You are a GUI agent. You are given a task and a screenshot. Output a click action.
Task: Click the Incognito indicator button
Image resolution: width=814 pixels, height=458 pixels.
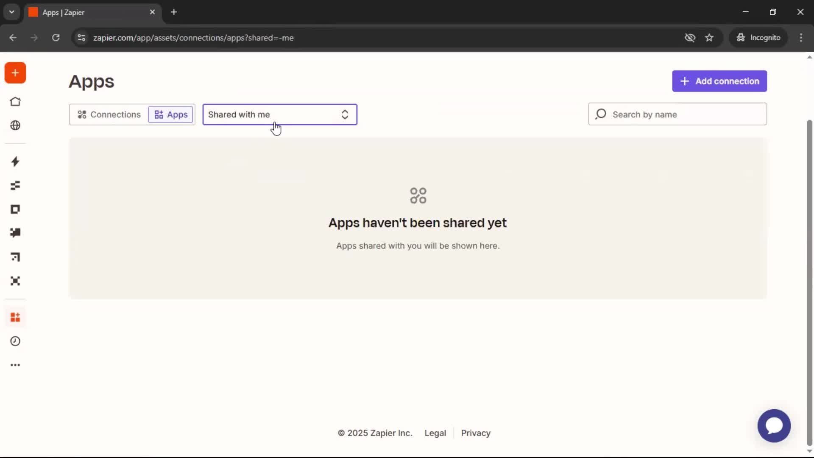[x=758, y=38]
